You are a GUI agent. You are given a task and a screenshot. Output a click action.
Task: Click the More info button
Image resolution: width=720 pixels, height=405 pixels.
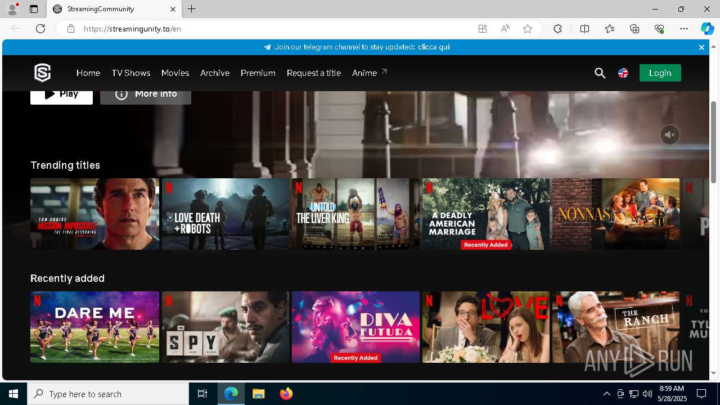[x=146, y=97]
